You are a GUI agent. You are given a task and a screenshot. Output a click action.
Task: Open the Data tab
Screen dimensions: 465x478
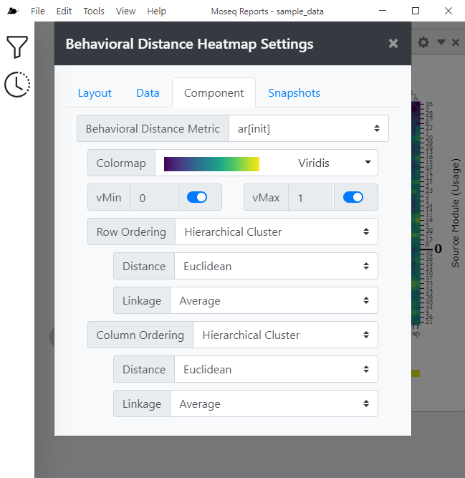click(148, 92)
